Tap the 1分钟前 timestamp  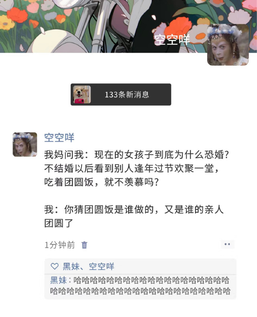[x=60, y=245]
